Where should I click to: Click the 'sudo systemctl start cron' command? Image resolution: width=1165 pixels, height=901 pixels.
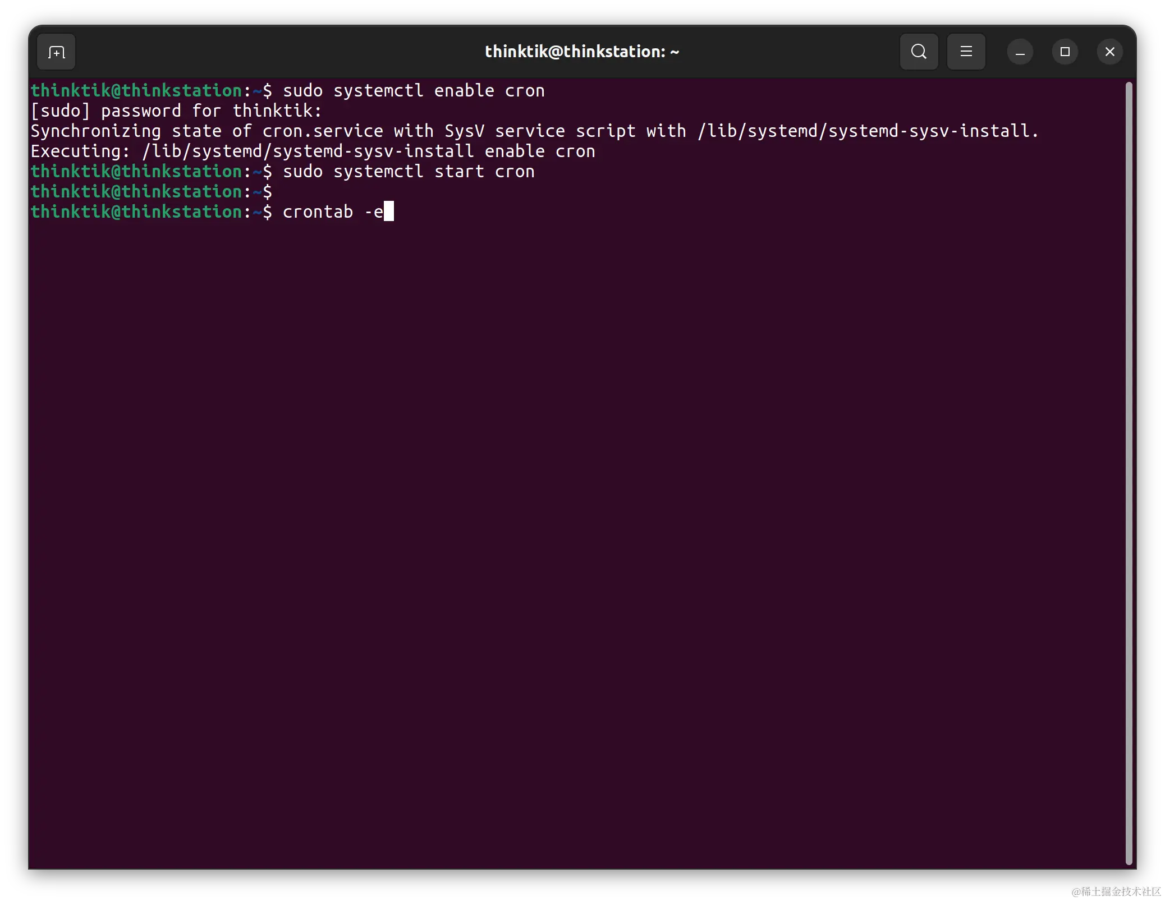pos(408,172)
